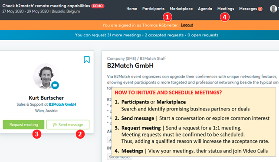Click Kurt Burtscher's profile photo

tap(46, 76)
